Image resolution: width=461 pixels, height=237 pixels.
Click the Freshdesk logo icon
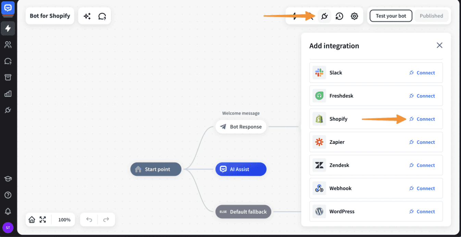(319, 96)
